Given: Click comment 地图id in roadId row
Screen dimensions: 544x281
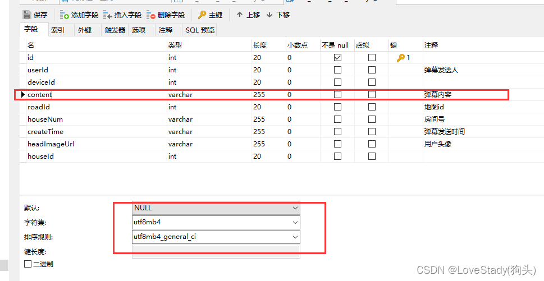Looking at the screenshot, I should (434, 107).
